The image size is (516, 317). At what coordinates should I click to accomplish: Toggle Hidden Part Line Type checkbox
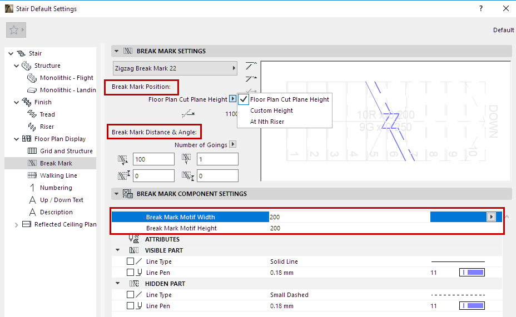click(130, 295)
